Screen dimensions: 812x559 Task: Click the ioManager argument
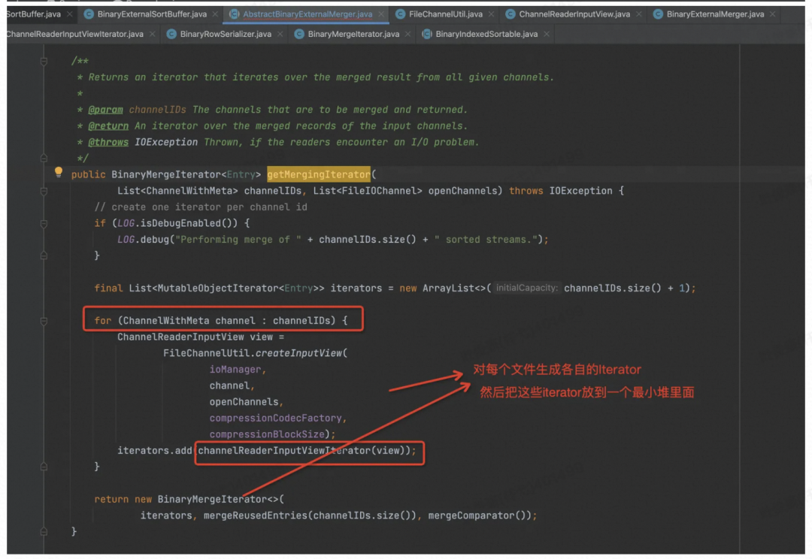235,370
